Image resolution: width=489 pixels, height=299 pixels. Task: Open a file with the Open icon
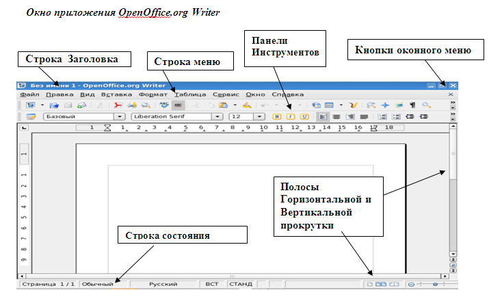pos(54,105)
